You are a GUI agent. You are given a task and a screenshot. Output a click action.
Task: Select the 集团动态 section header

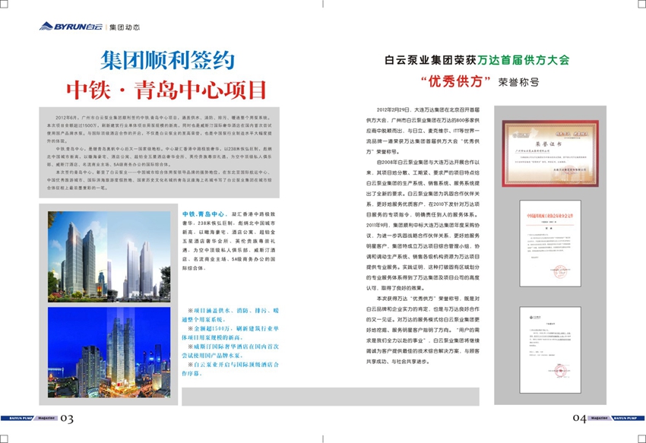click(x=125, y=27)
